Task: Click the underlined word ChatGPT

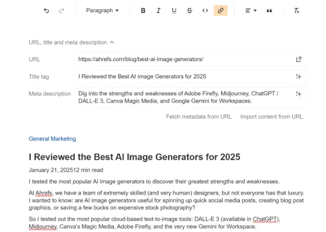Action: [265, 219]
